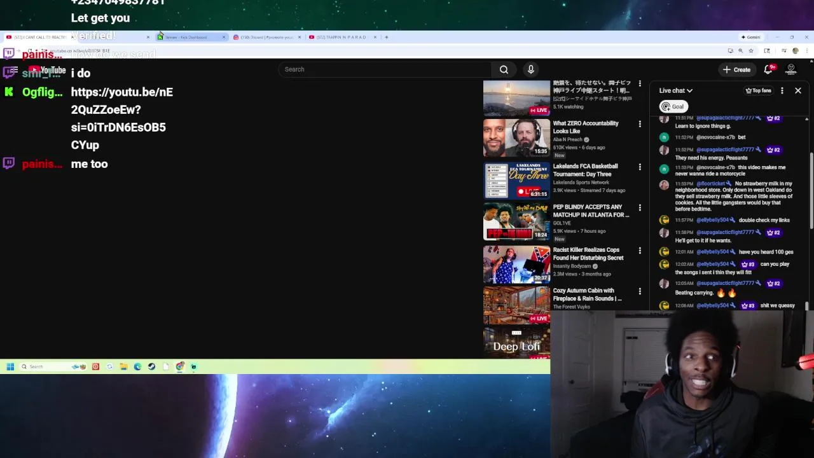Close the TRAPPIN IN PARADISE tab
Viewport: 814px width, 458px height.
pyautogui.click(x=375, y=37)
